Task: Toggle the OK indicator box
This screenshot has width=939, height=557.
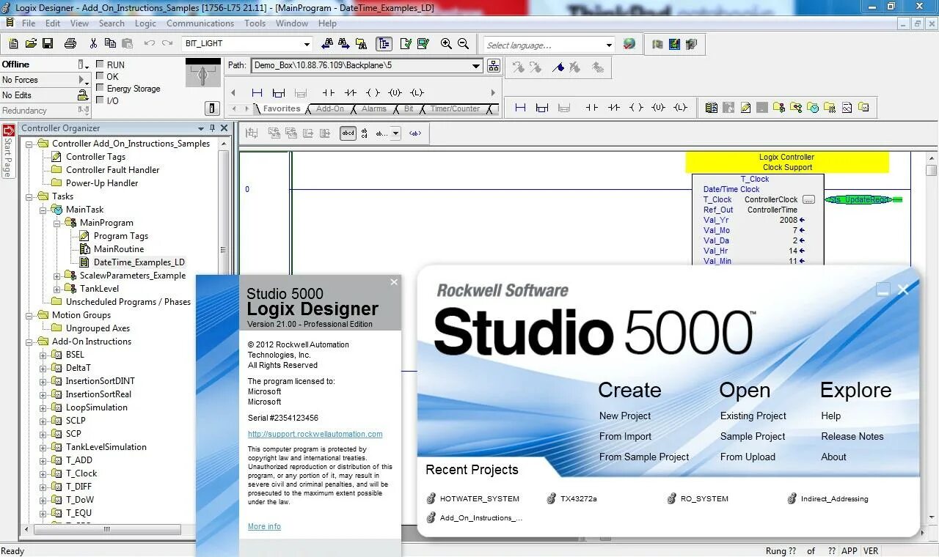Action: pos(101,76)
